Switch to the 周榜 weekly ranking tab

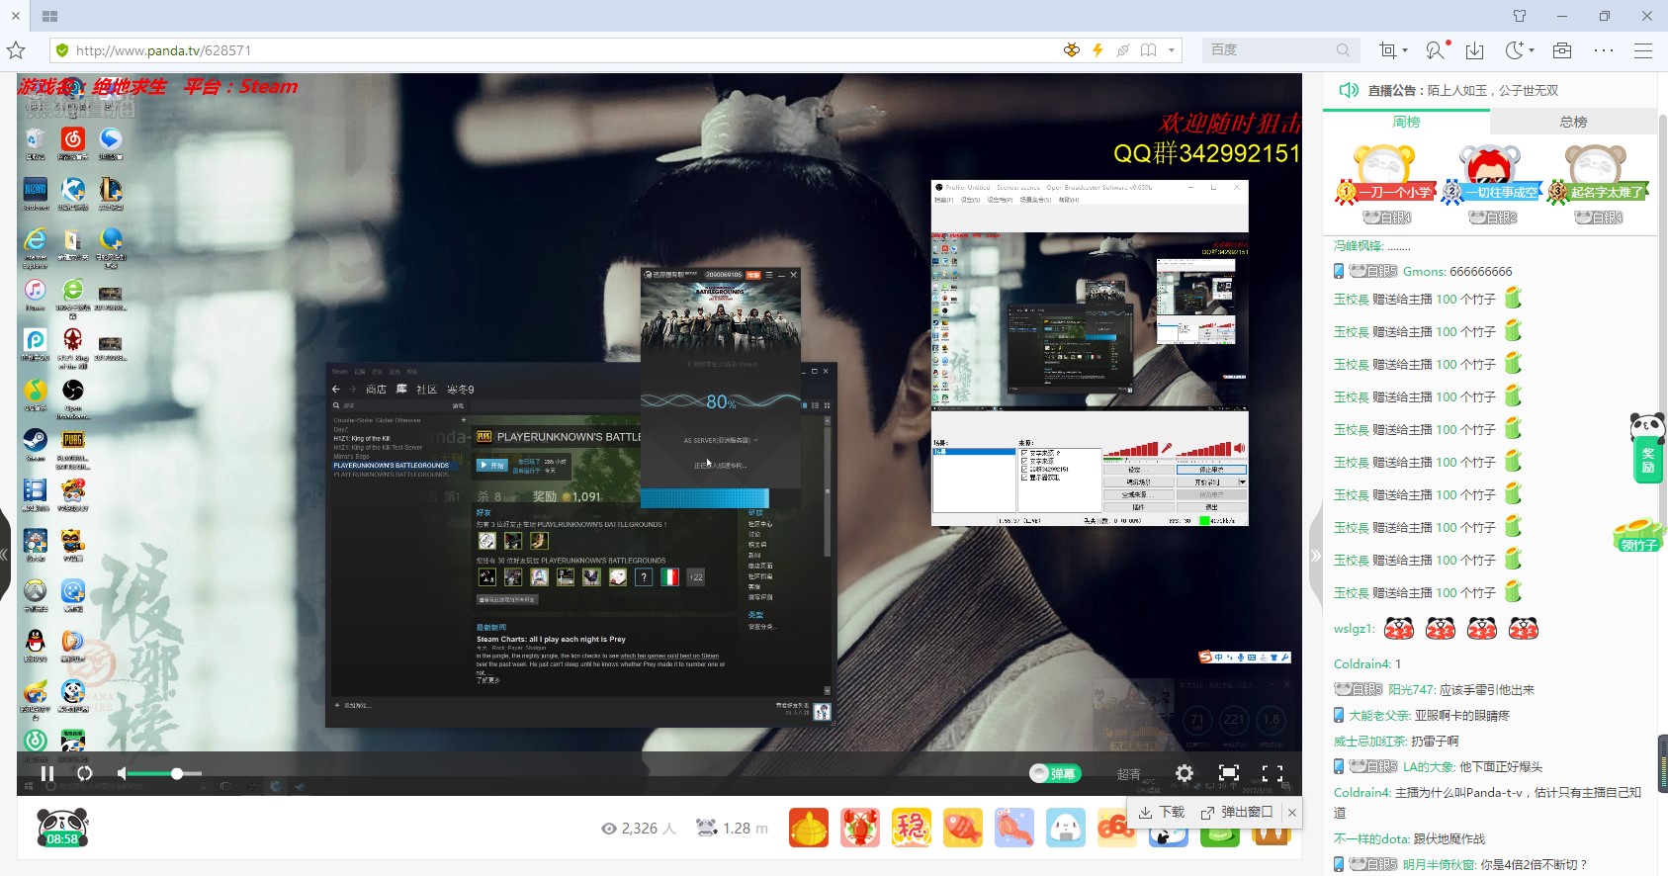(1406, 122)
